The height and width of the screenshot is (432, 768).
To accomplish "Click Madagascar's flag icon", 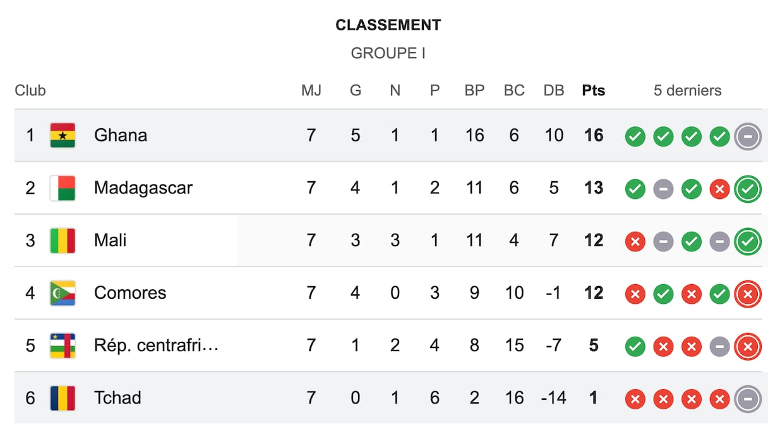I will (x=63, y=188).
